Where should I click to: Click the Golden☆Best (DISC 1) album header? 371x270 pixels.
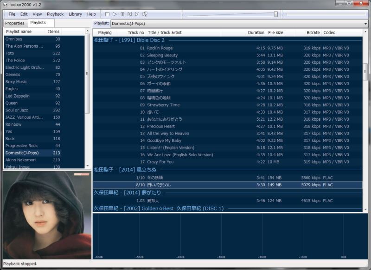pos(227,209)
